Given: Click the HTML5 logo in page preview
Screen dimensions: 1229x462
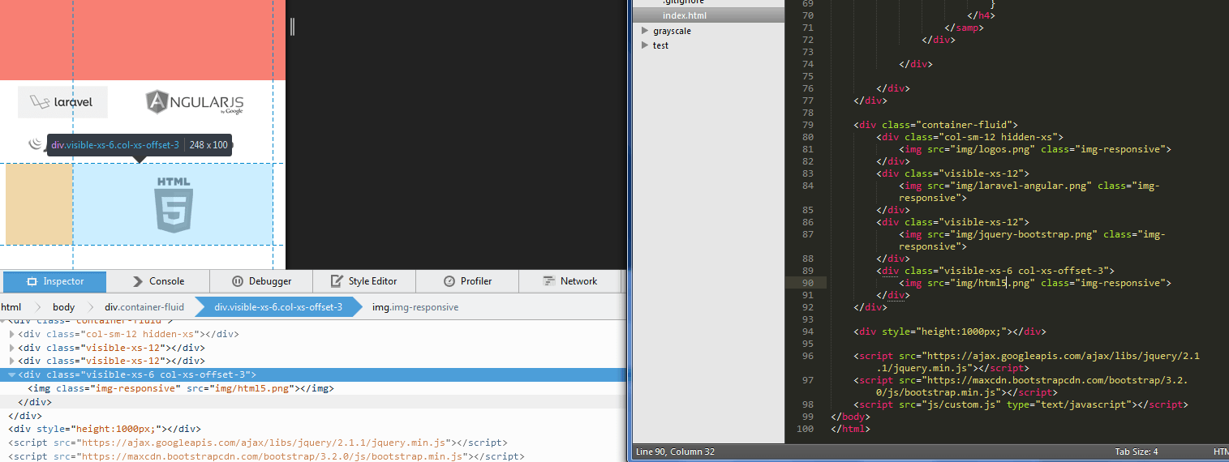Looking at the screenshot, I should [174, 205].
